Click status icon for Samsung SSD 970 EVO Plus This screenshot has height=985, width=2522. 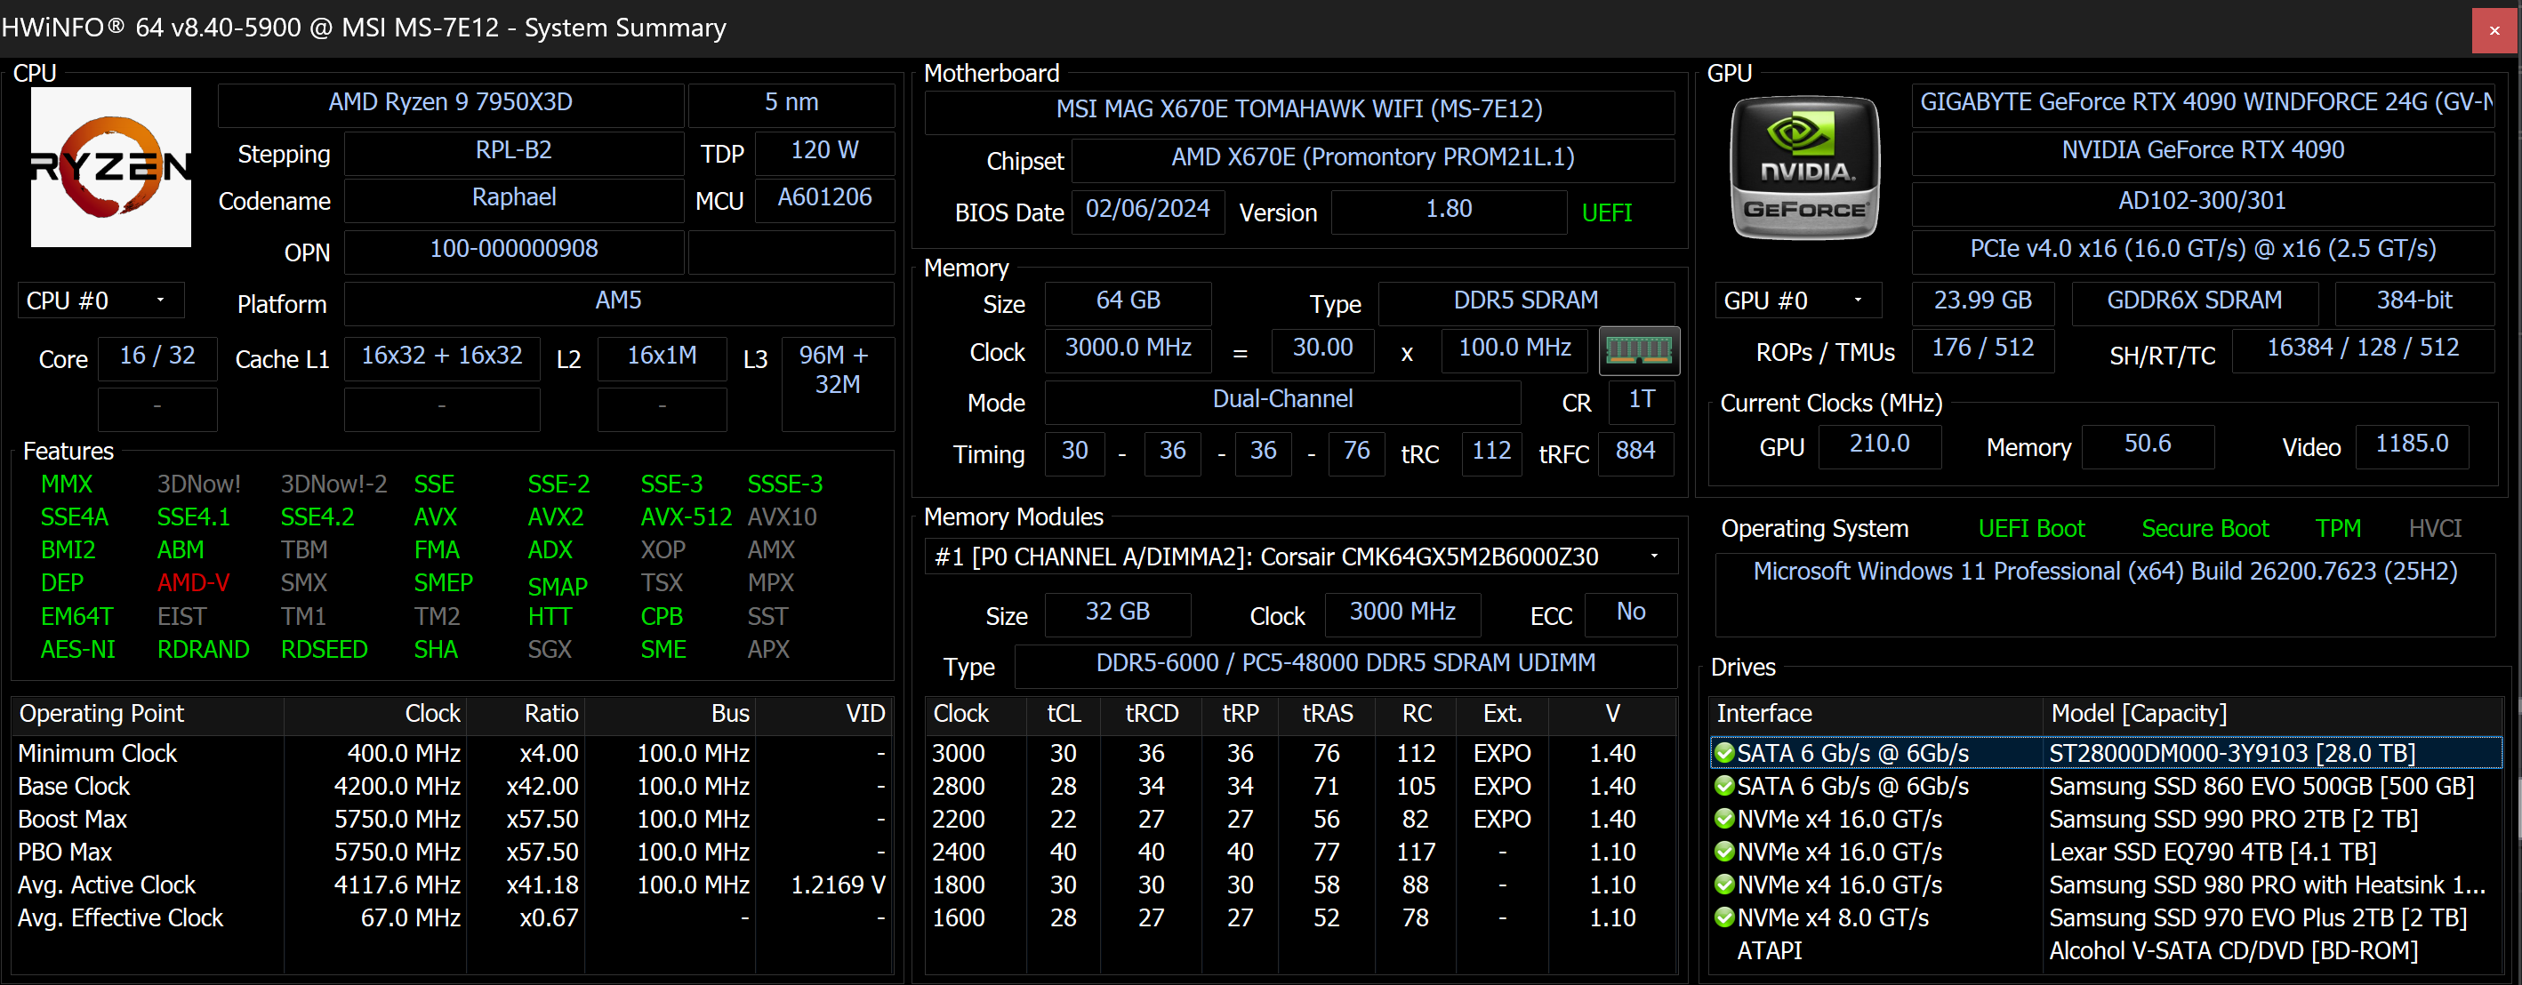click(x=1724, y=917)
